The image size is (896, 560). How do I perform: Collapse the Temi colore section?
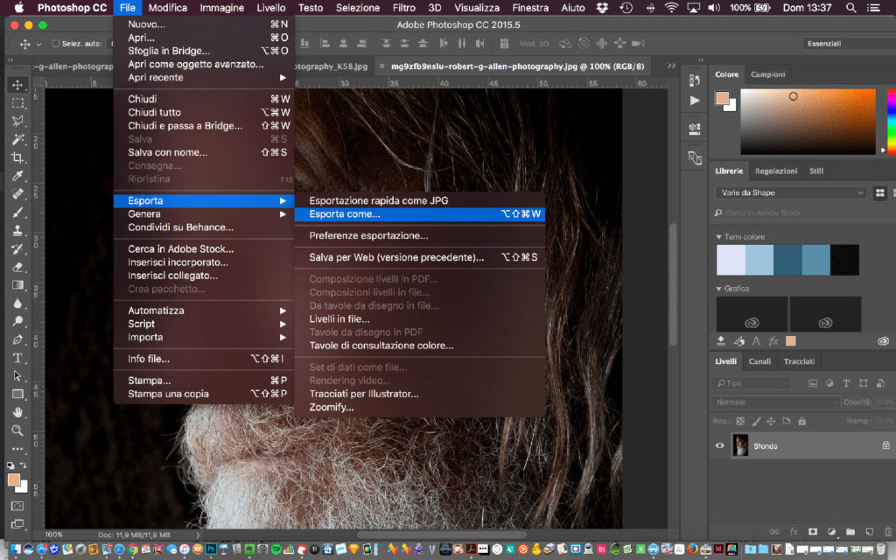click(719, 236)
